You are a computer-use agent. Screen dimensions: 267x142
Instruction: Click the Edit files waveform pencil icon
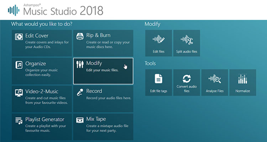pos(158,40)
